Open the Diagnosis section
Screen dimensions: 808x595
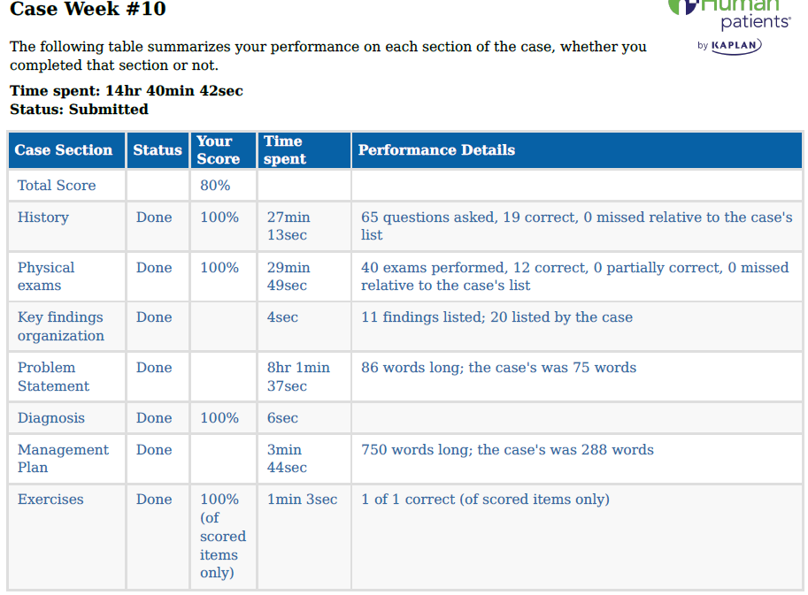point(51,418)
